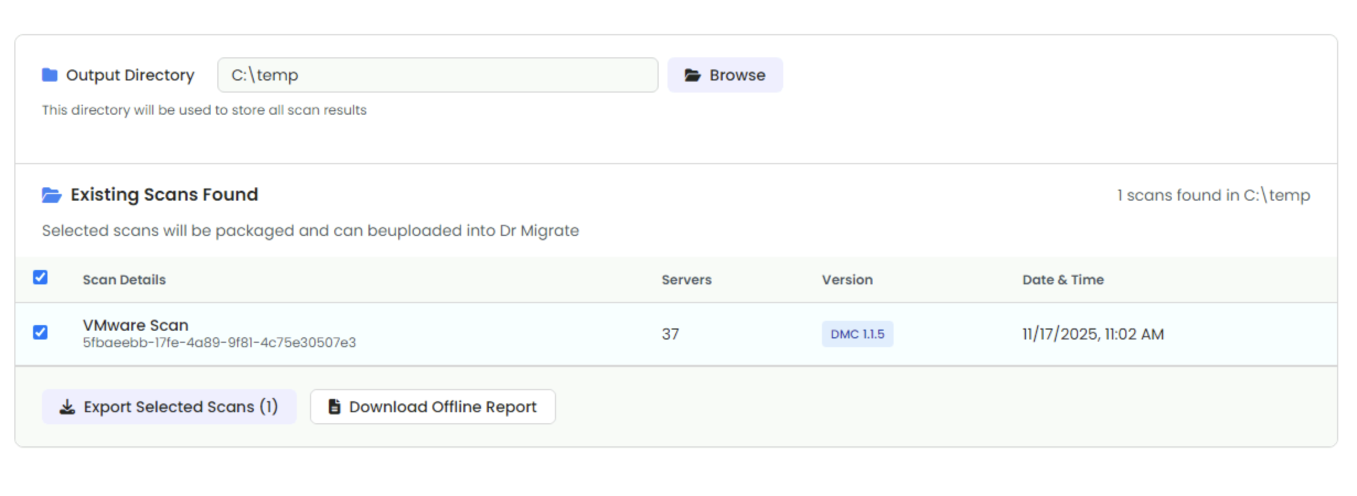1357x496 pixels.
Task: Click the Existing Scans Found folder icon
Action: point(51,195)
